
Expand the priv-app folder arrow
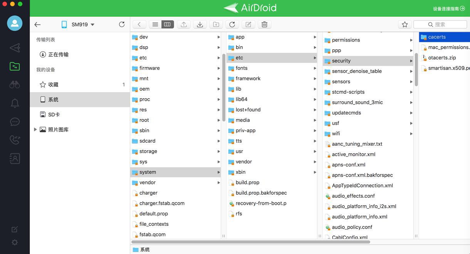[x=315, y=131]
